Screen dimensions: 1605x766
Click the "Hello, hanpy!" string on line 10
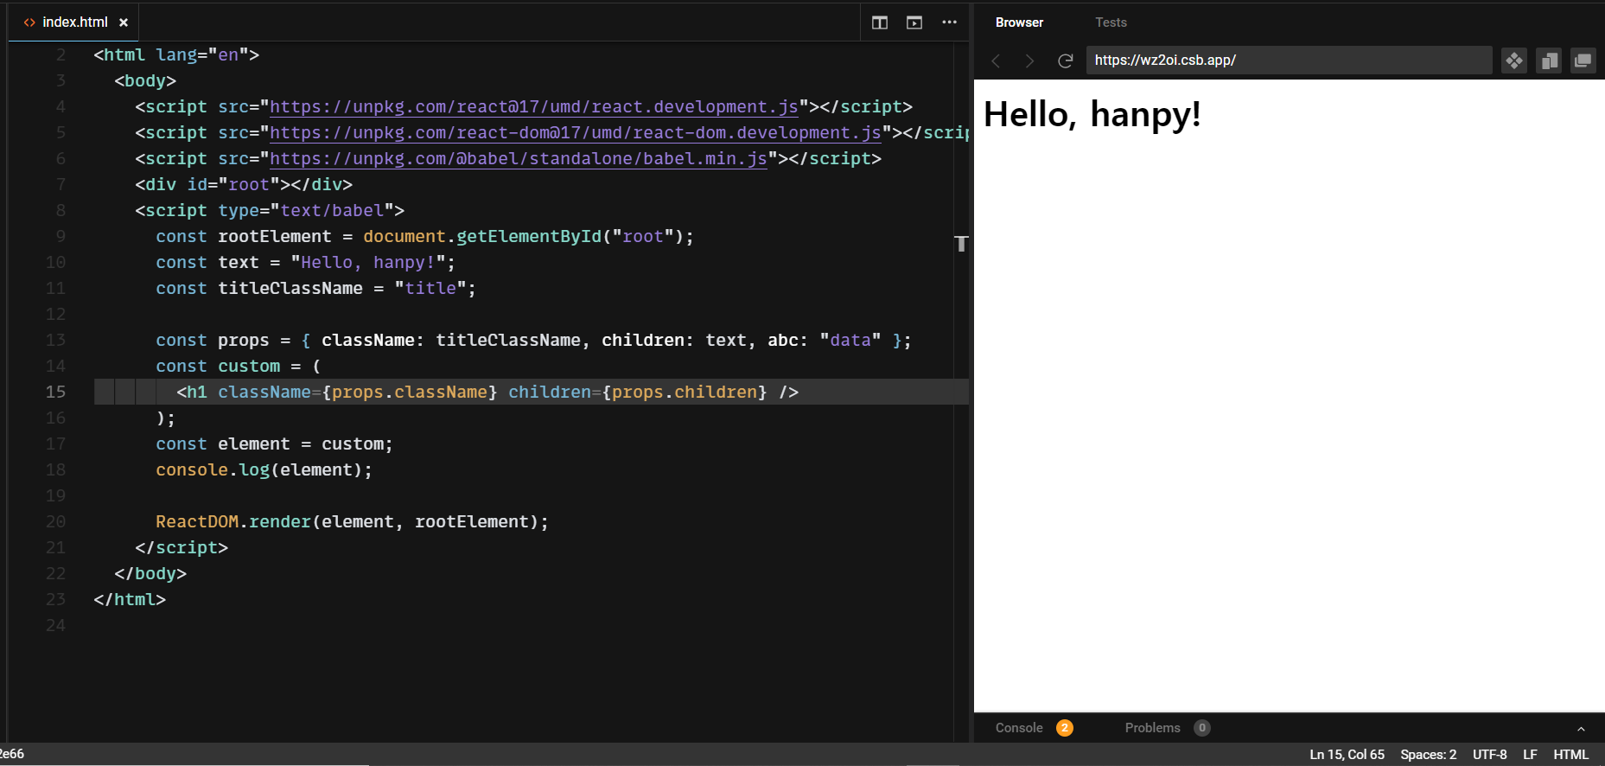point(367,263)
